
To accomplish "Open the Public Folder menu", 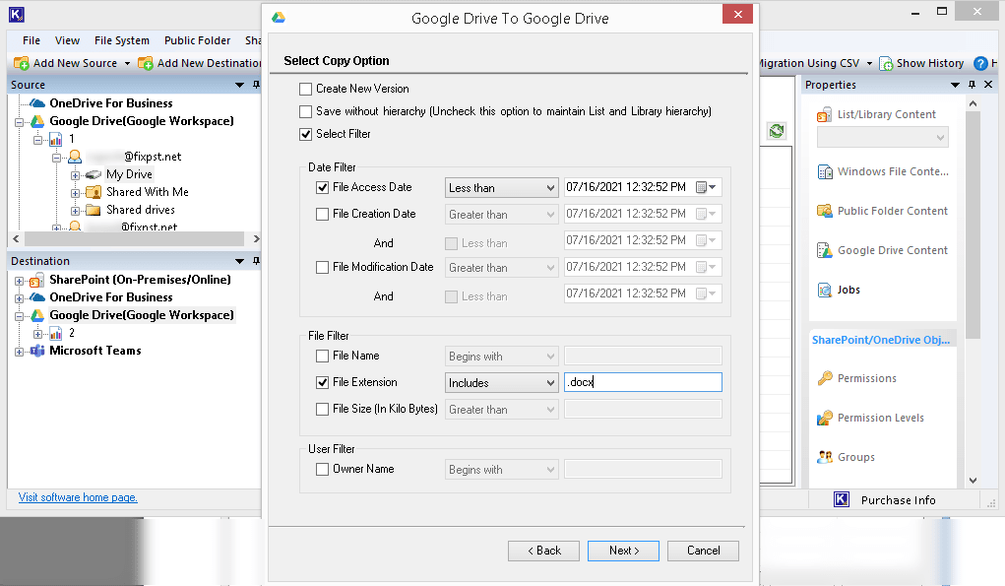I will click(x=198, y=40).
